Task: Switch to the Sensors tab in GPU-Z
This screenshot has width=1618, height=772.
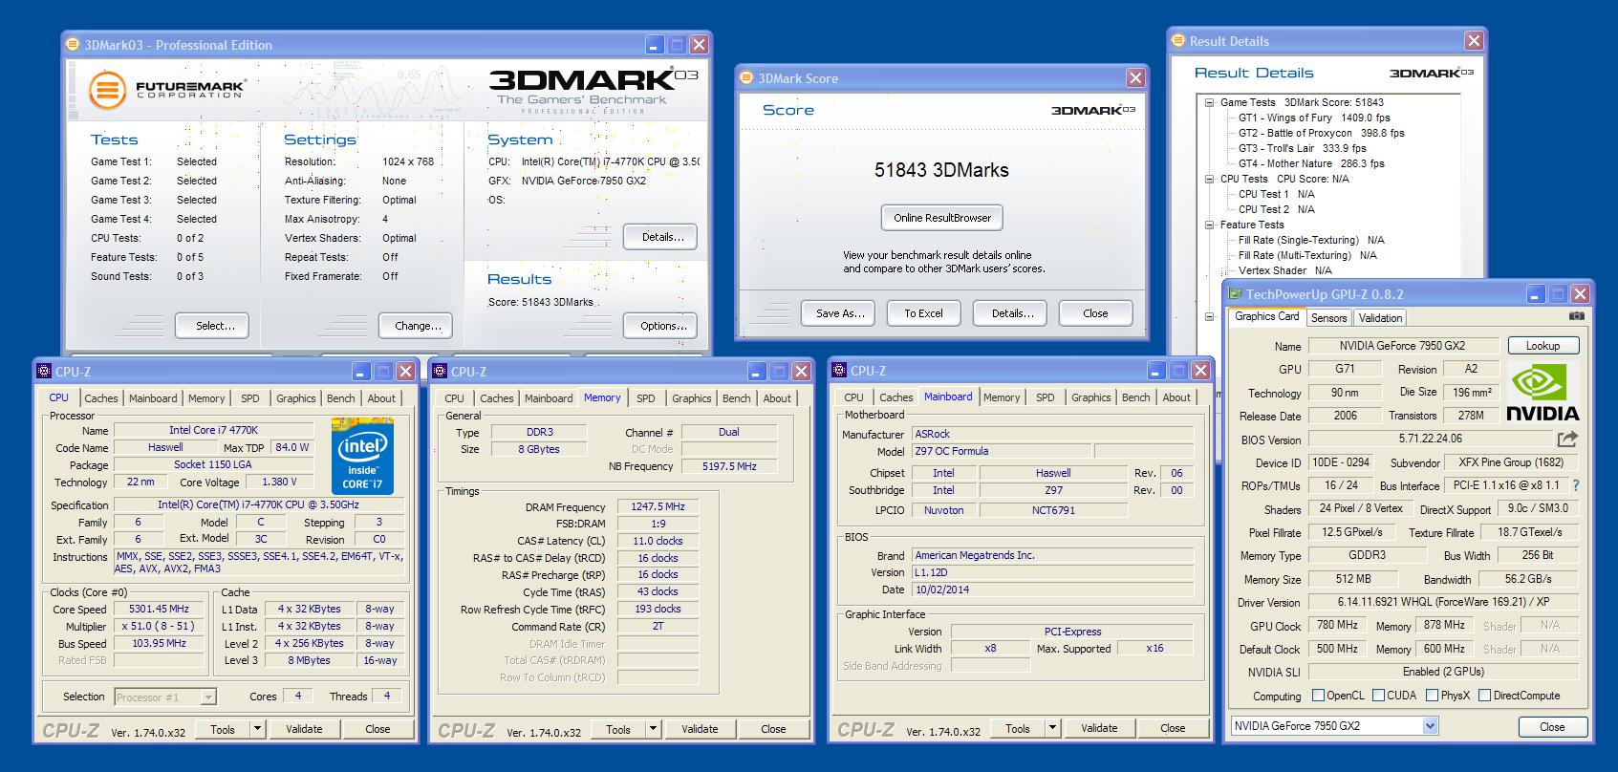Action: pyautogui.click(x=1328, y=318)
